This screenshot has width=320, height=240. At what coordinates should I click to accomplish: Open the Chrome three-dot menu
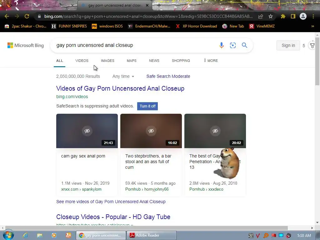point(313,16)
